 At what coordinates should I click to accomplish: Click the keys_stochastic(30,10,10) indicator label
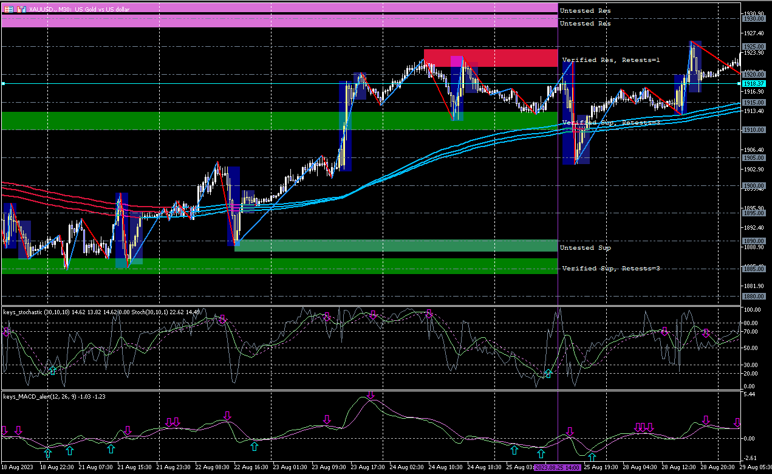tap(36, 312)
